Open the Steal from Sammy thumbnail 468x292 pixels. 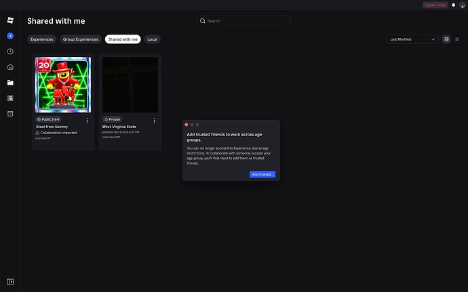pos(63,85)
